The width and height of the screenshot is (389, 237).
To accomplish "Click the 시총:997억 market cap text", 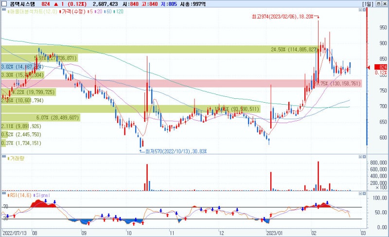I will (x=193, y=4).
